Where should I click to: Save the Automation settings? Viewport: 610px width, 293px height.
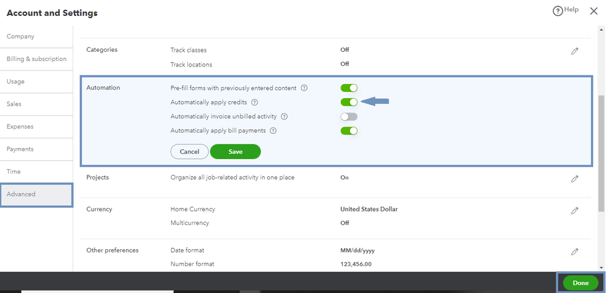click(x=235, y=152)
